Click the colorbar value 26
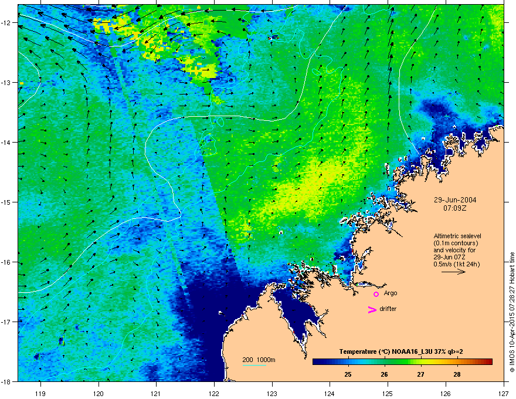This screenshot has width=516, height=399. [x=384, y=374]
